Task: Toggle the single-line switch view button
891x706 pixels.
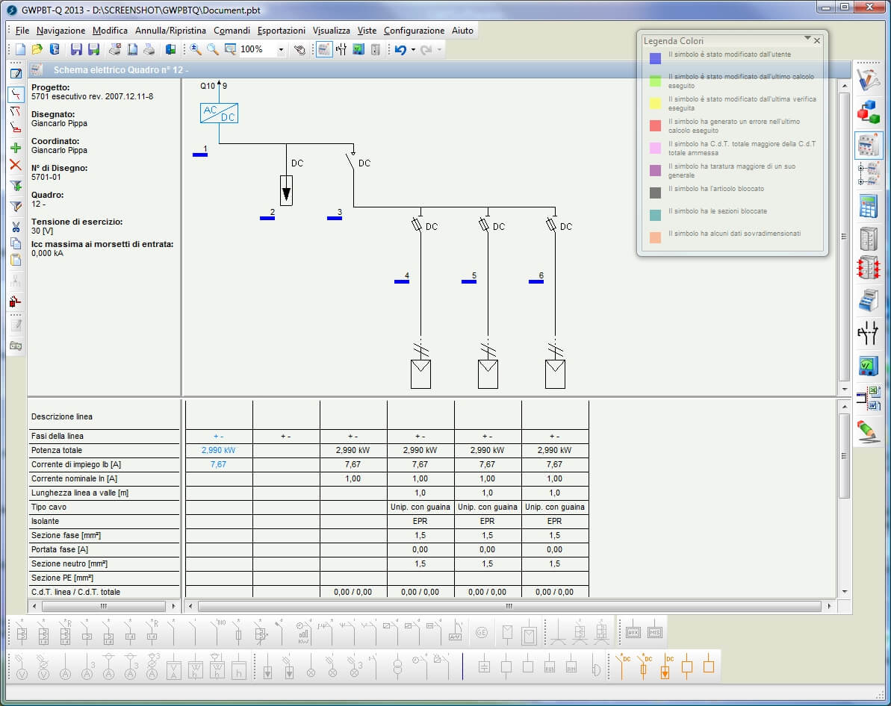Action: [x=341, y=49]
